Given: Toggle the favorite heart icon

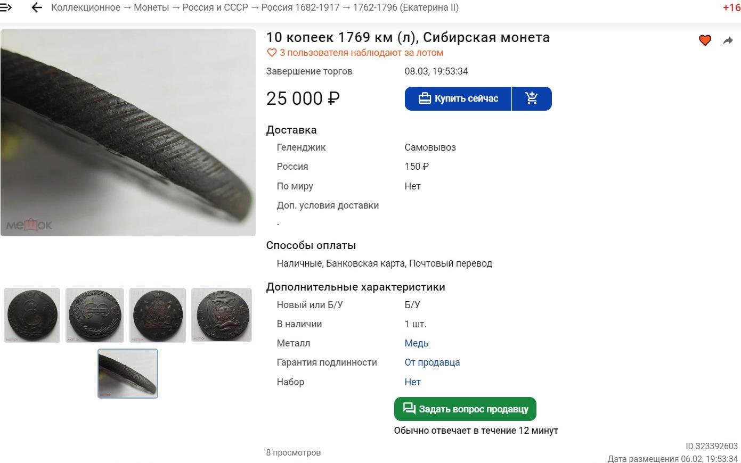Looking at the screenshot, I should click(x=705, y=40).
